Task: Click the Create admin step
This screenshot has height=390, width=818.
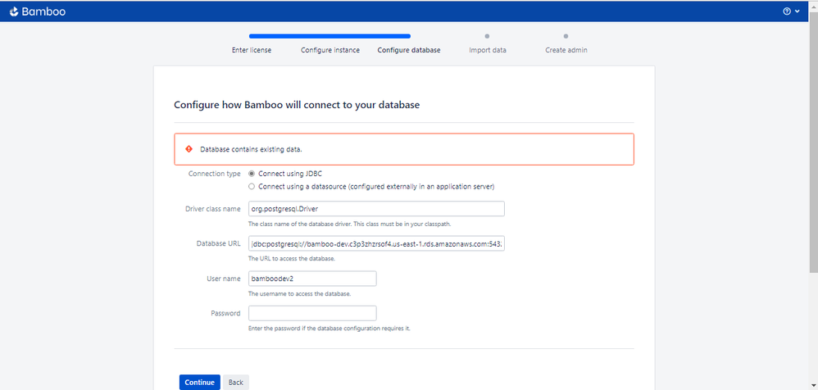Action: [x=566, y=51]
